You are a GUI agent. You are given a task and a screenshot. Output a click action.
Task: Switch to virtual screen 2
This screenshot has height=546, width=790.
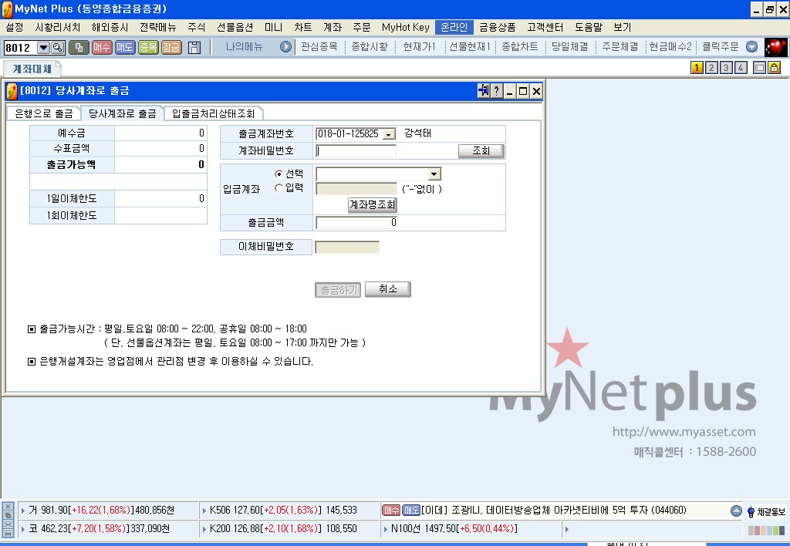711,68
